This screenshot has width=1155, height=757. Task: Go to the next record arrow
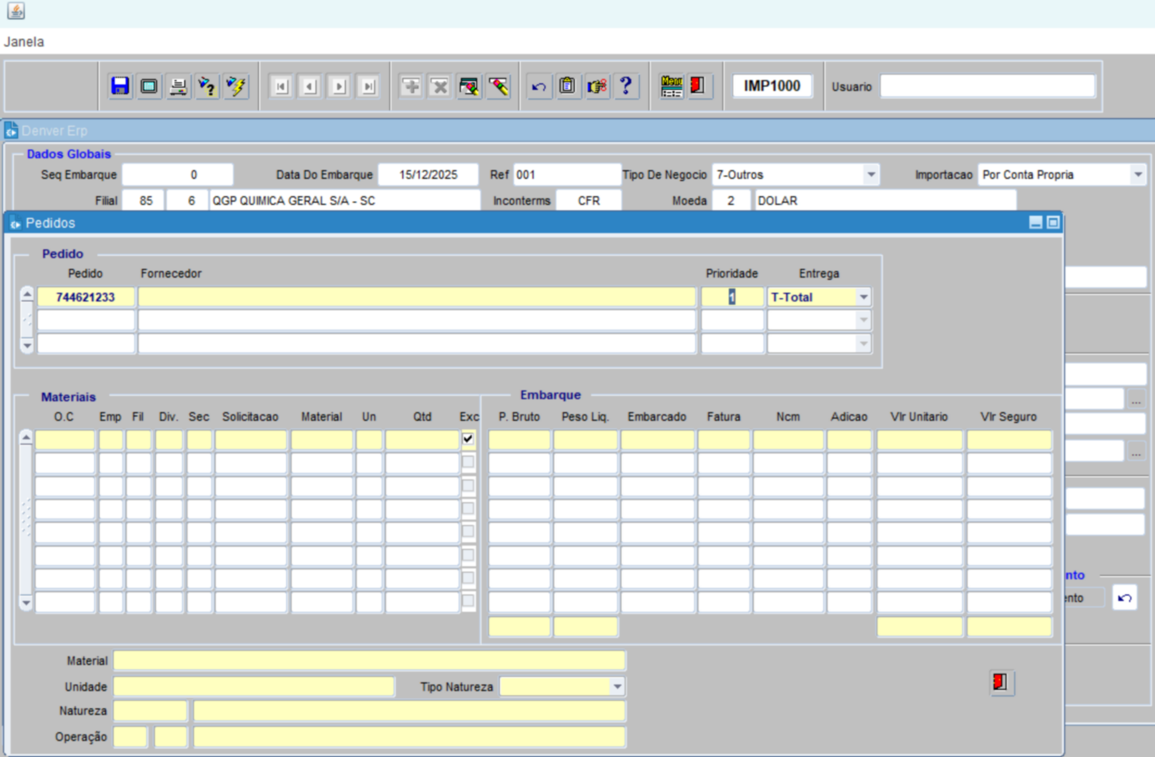coord(339,86)
